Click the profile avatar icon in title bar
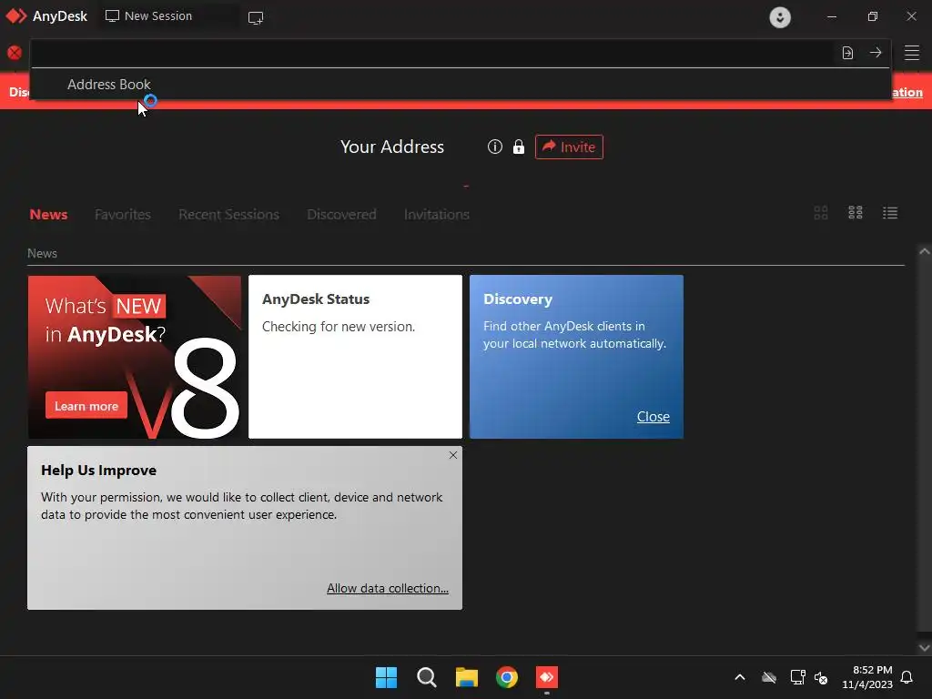This screenshot has height=699, width=932. tap(780, 16)
